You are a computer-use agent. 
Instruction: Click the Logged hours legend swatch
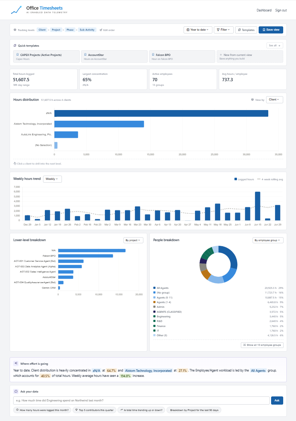pyautogui.click(x=236, y=179)
